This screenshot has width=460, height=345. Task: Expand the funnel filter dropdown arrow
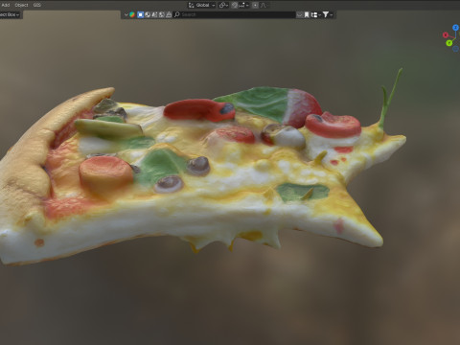coord(332,14)
